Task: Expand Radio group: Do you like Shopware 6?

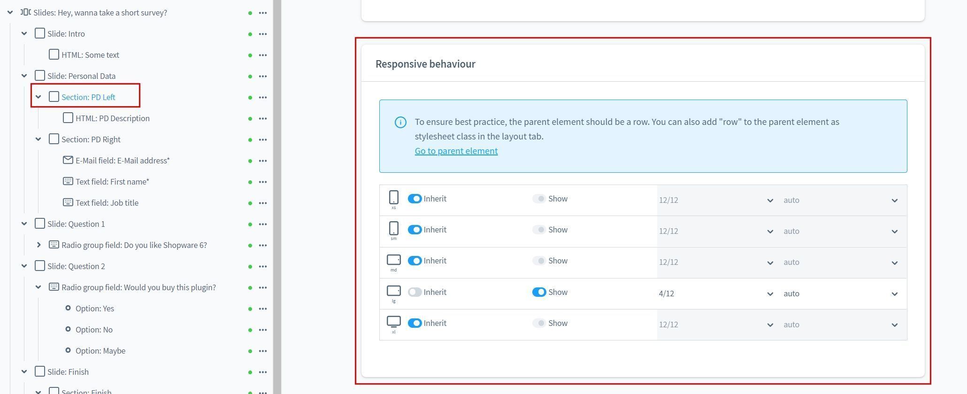Action: (39, 245)
